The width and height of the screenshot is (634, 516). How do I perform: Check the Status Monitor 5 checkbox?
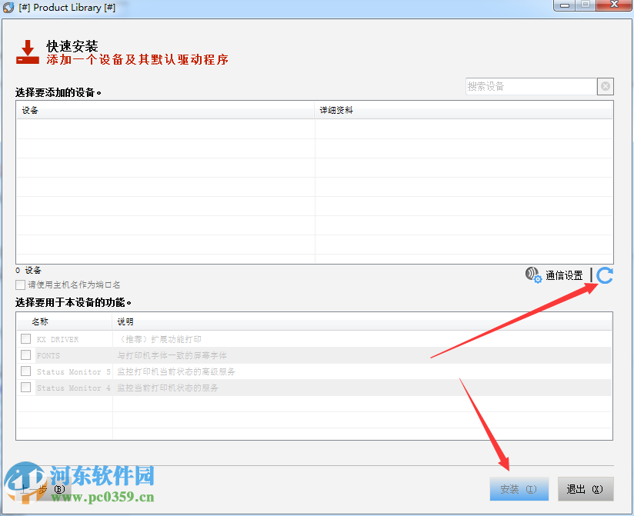tap(25, 371)
